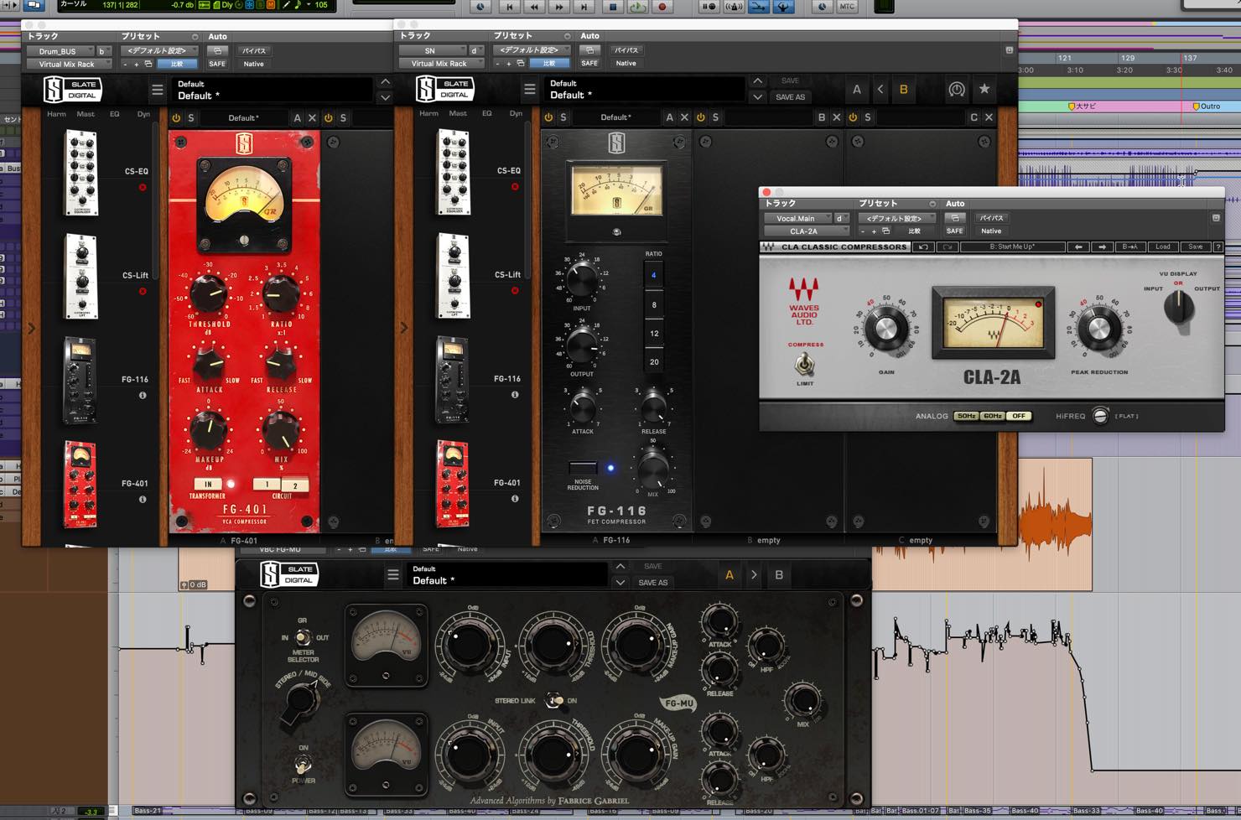This screenshot has height=820, width=1241.
Task: Open the Vocal.Main track selector dropdown
Action: pyautogui.click(x=797, y=218)
